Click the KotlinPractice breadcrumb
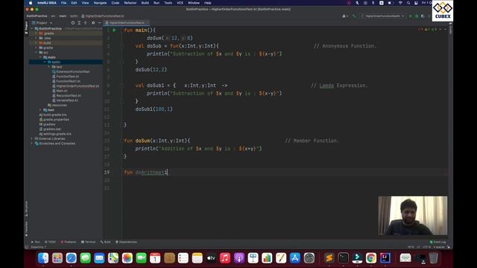Screen dimensions: 477x268 coord(37,16)
